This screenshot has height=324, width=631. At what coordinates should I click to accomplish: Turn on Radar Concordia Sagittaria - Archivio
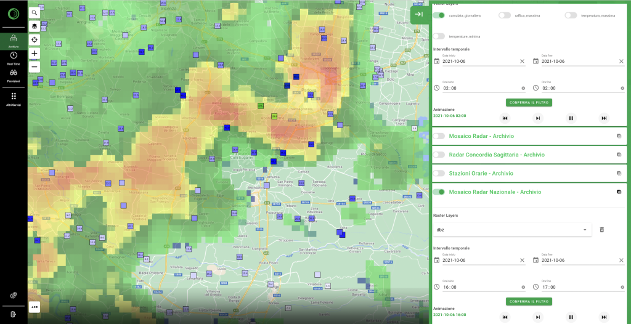click(439, 155)
